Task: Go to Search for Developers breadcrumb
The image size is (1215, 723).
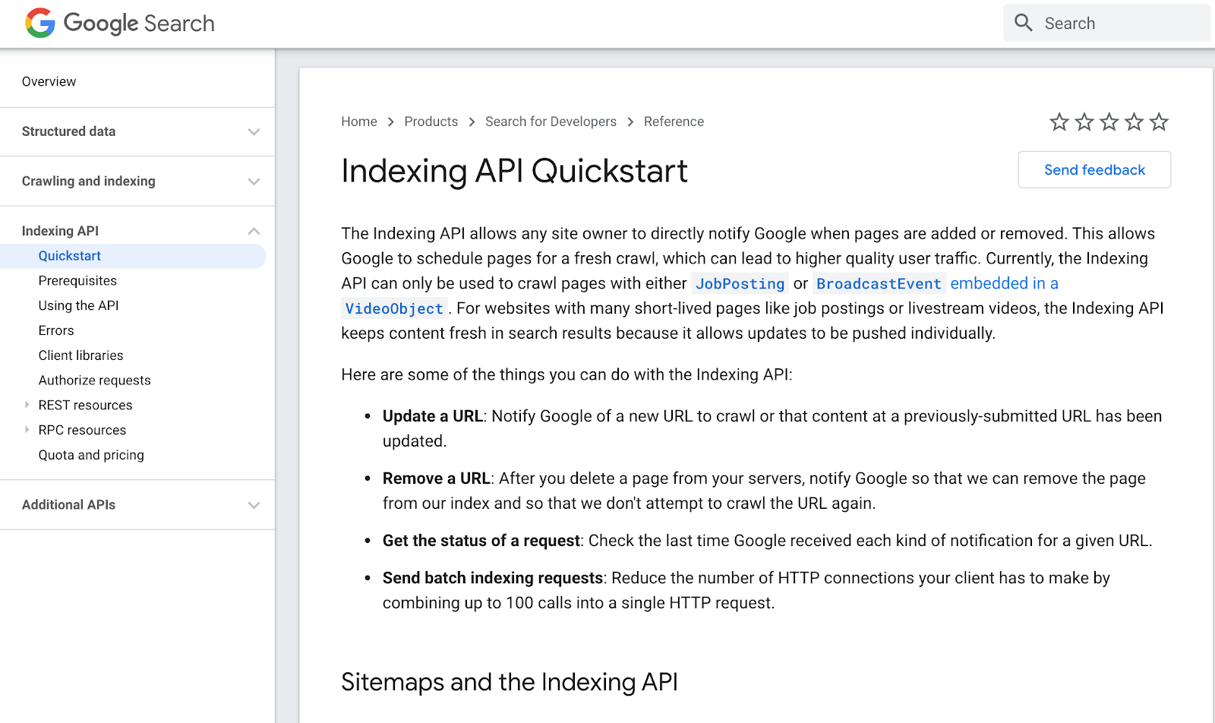Action: [551, 122]
